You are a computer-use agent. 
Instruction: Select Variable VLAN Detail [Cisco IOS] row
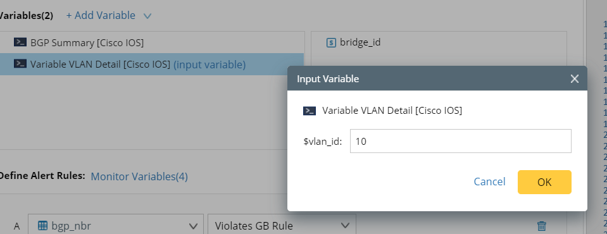pos(152,65)
